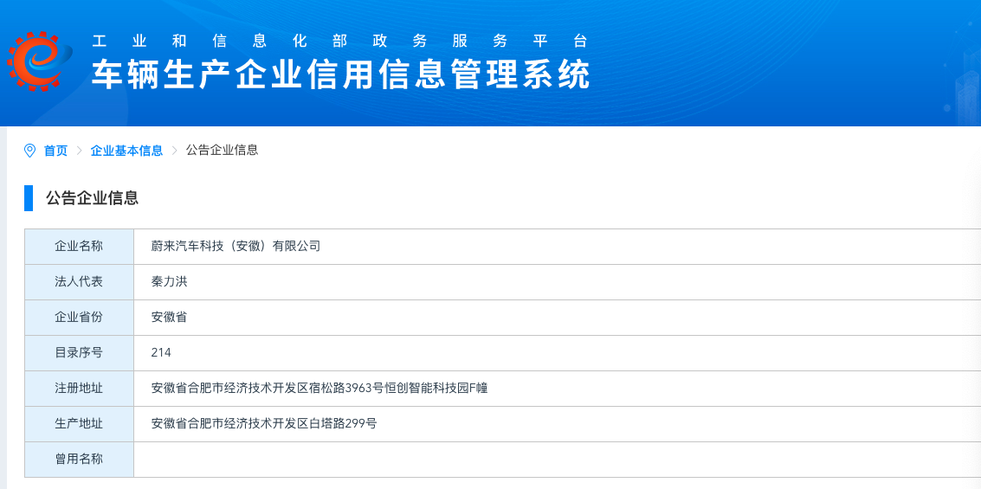Select the 曾用名称 label cell
Image resolution: width=981 pixels, height=489 pixels.
tap(79, 460)
